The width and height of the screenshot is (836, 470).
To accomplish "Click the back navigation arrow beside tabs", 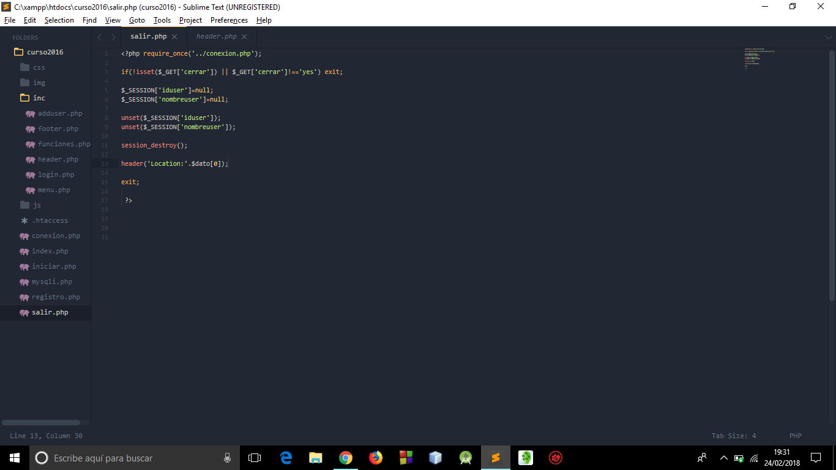I will [x=100, y=37].
